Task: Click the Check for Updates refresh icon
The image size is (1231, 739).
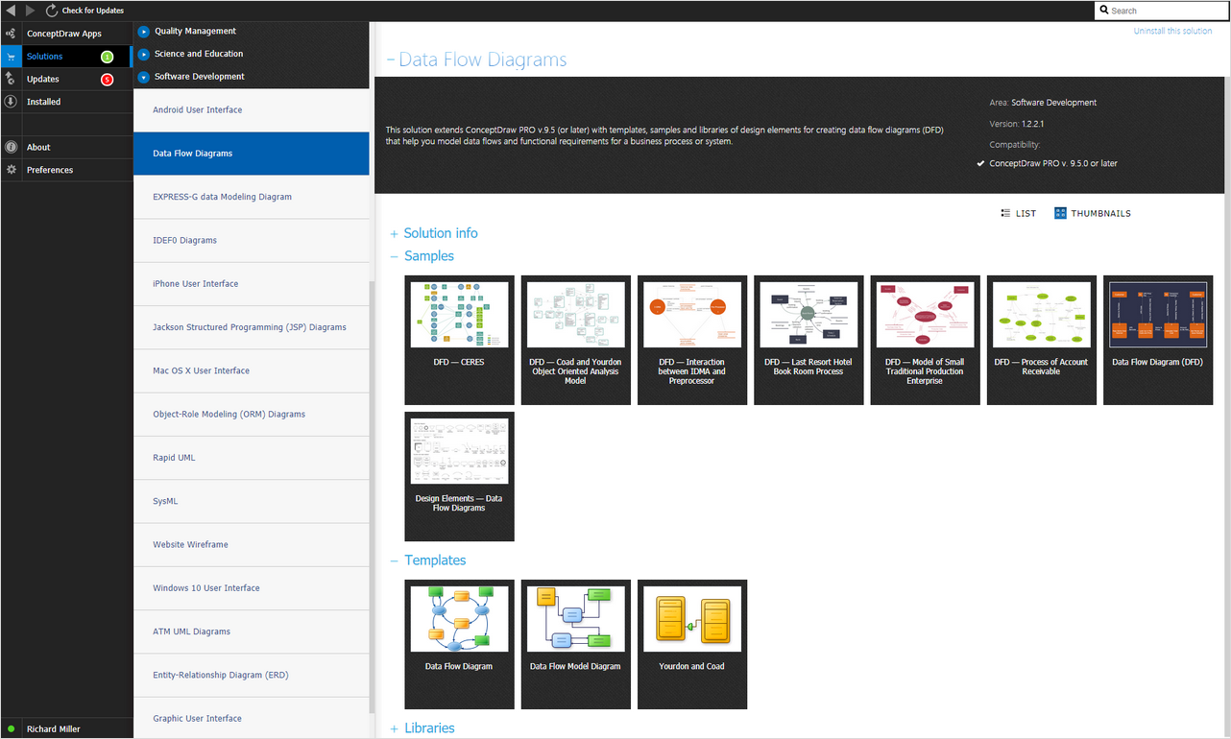Action: pyautogui.click(x=52, y=10)
